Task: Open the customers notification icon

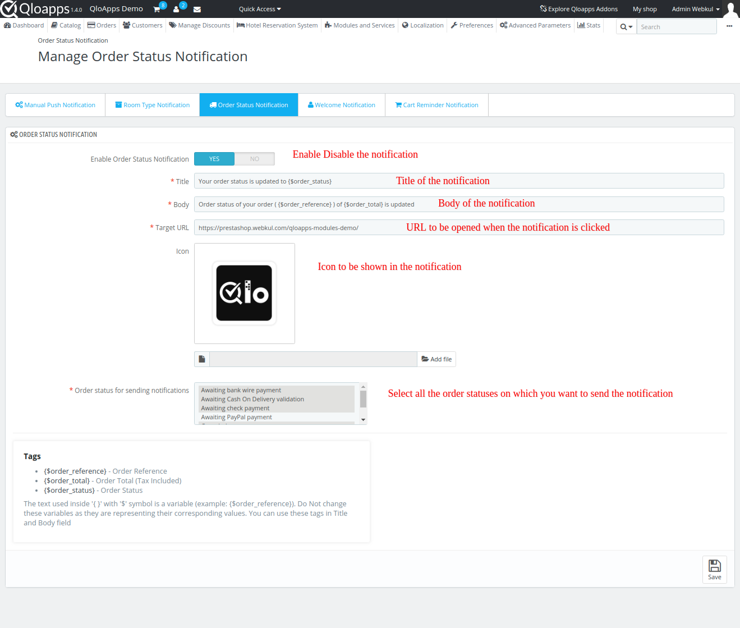Action: pyautogui.click(x=176, y=10)
